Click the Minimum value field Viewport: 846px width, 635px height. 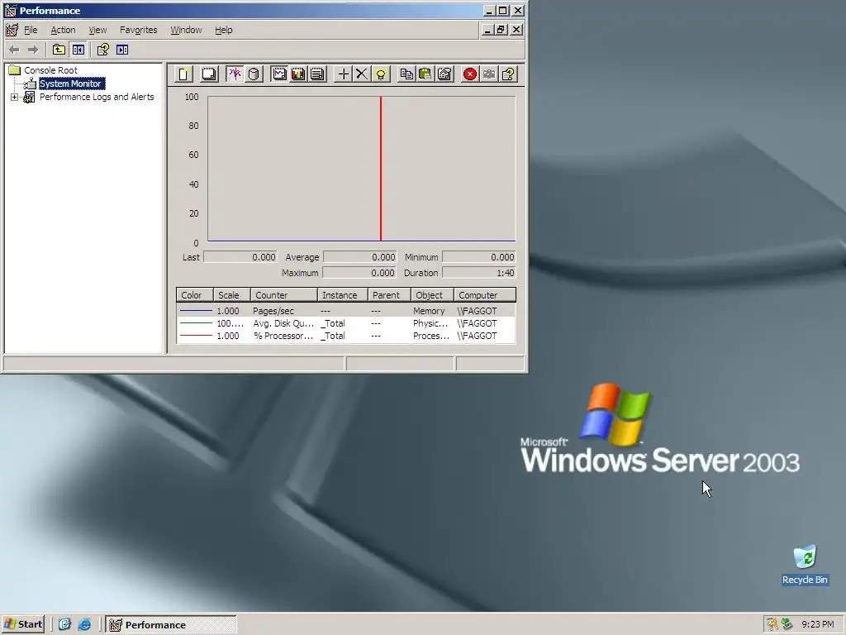tap(479, 257)
